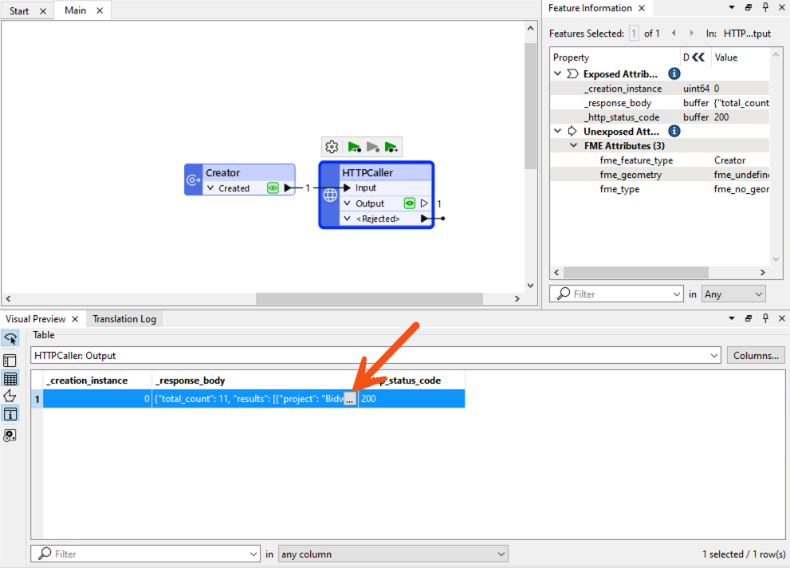Viewport: 790px width, 568px height.
Task: Collapse the Exposed Attributes tree section
Action: [x=558, y=74]
